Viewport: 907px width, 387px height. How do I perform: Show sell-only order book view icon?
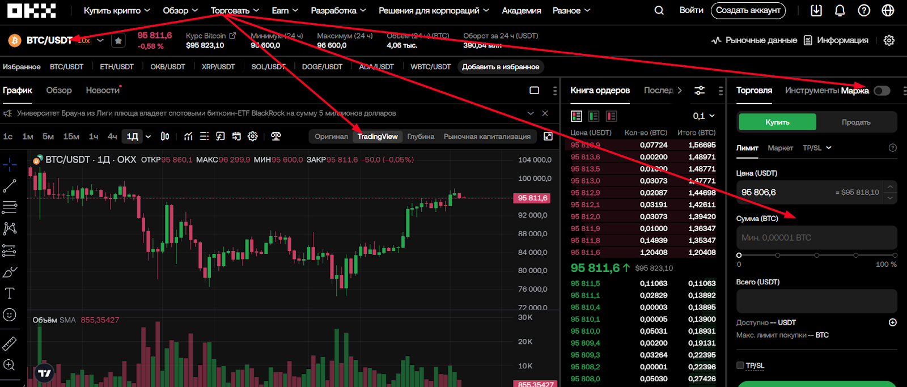click(x=611, y=116)
